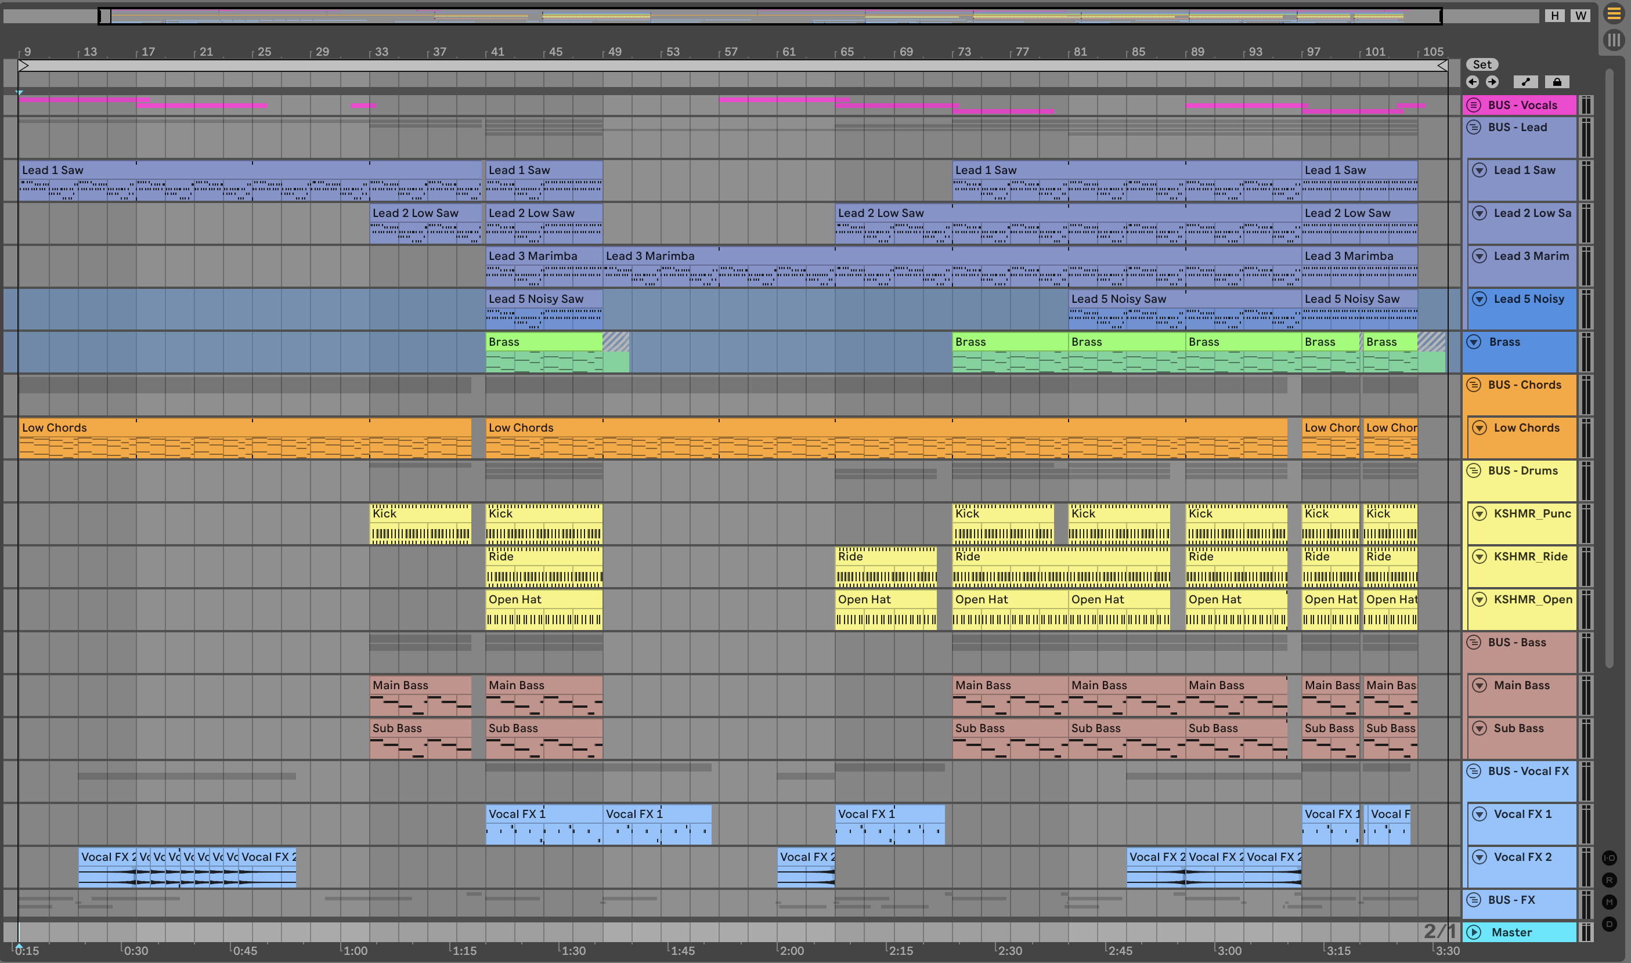The image size is (1631, 963).
Task: Click the Master track play icon
Action: tap(1474, 932)
